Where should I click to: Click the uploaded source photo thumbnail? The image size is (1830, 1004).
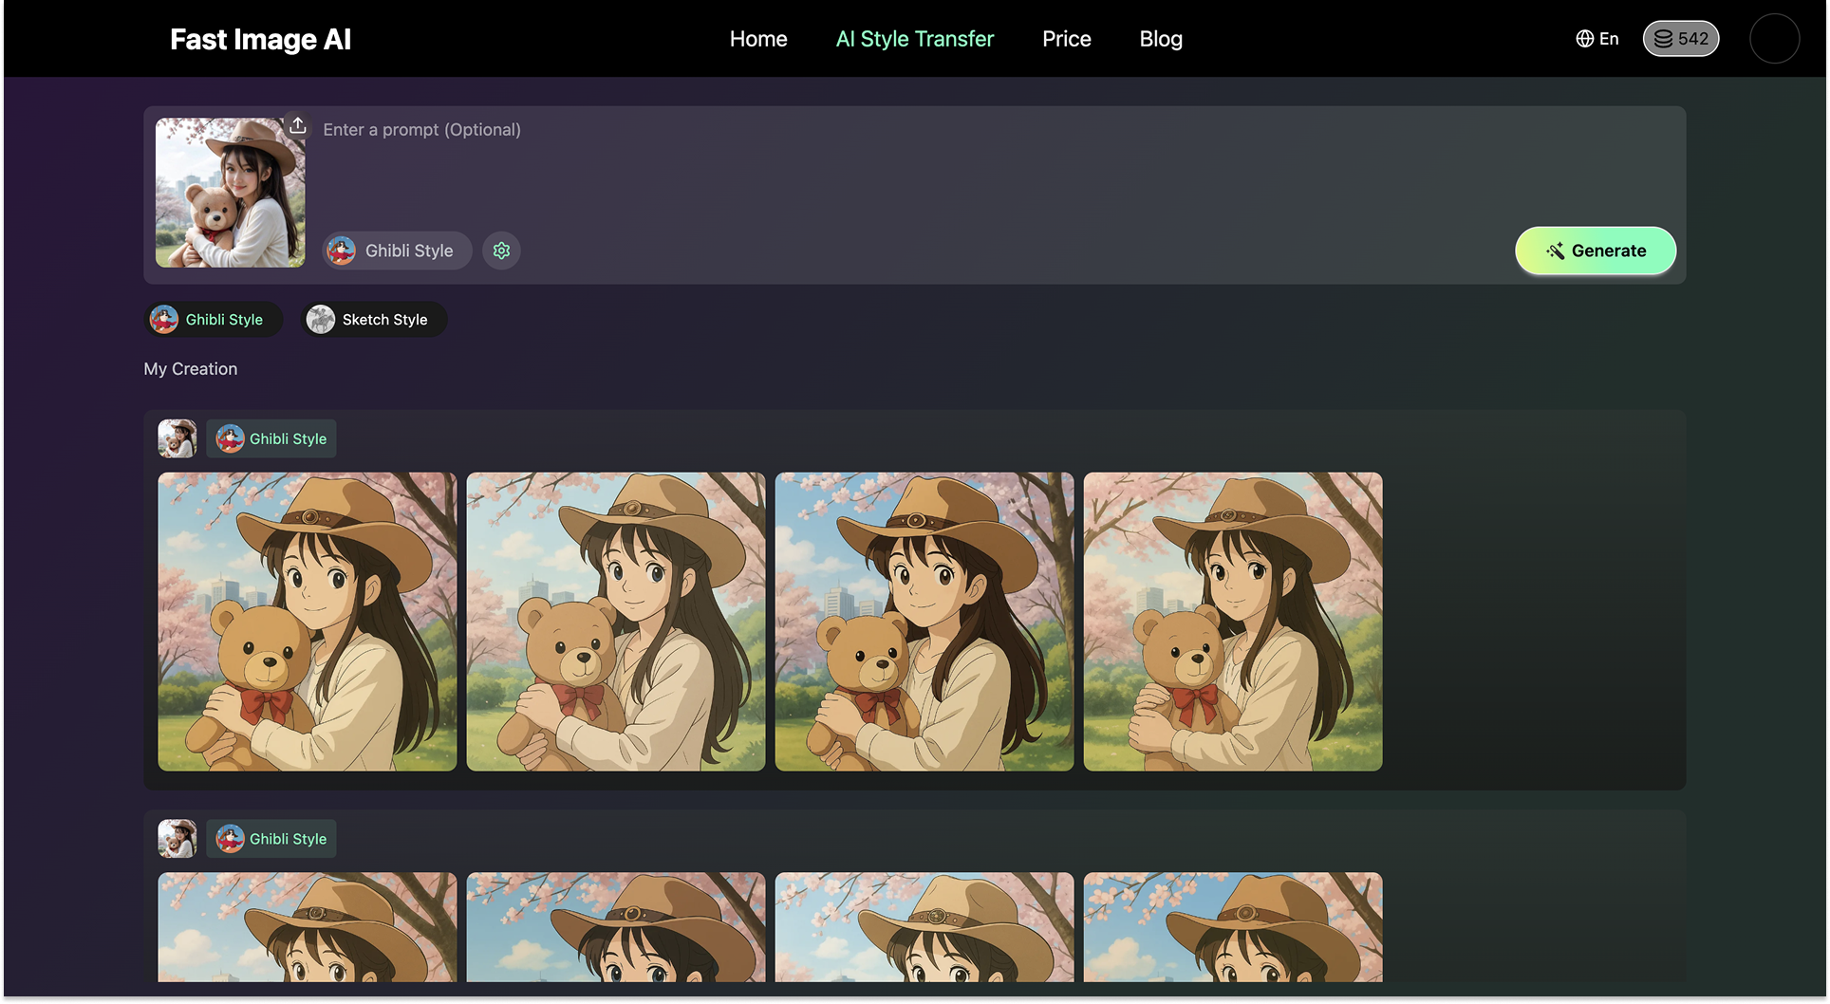(230, 193)
